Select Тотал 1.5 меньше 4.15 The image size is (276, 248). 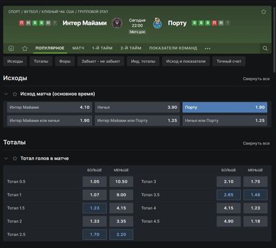click(121, 208)
